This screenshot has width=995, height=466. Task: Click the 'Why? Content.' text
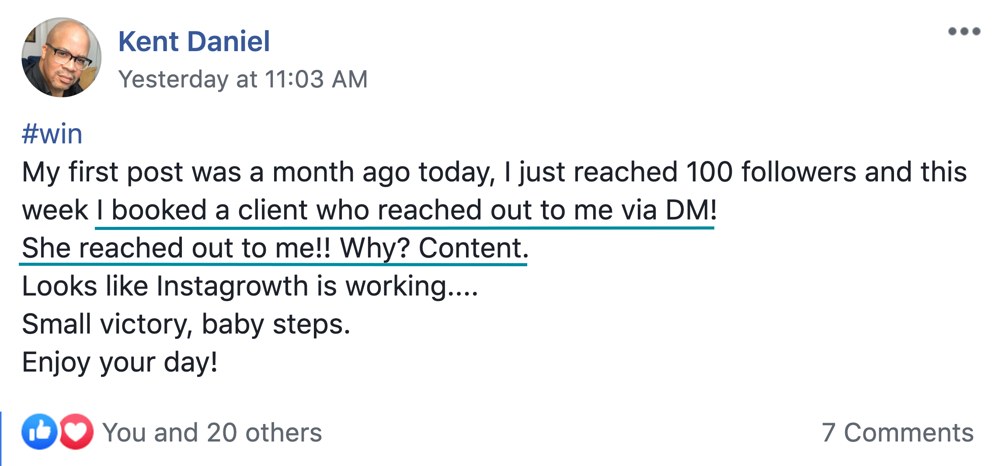[434, 248]
